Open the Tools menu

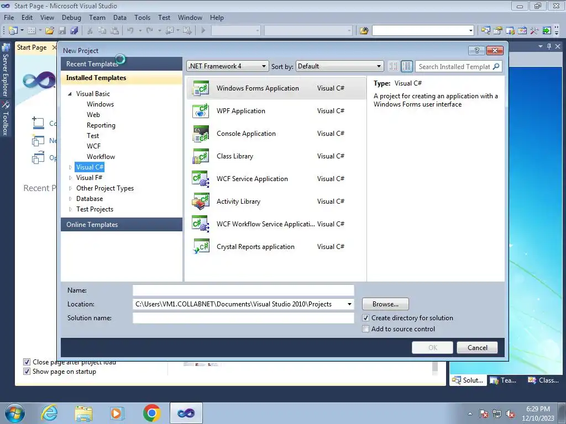point(142,18)
